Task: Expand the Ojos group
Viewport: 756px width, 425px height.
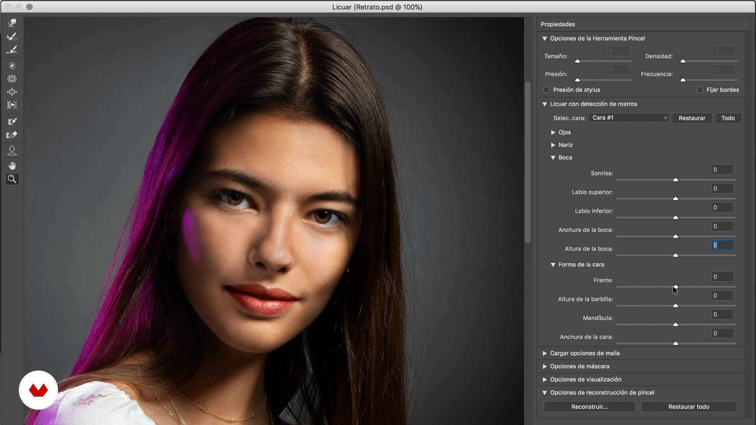Action: [x=553, y=133]
